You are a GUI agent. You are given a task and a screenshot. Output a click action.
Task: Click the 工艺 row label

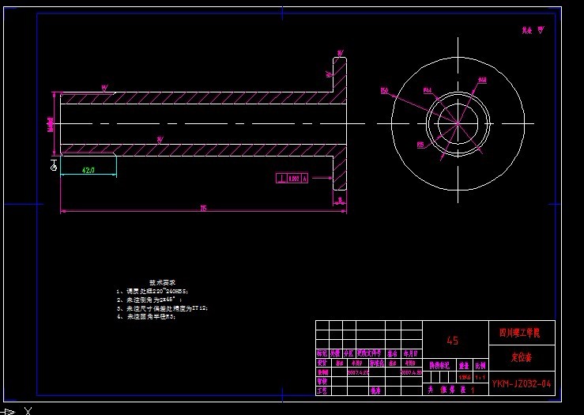[x=322, y=390]
